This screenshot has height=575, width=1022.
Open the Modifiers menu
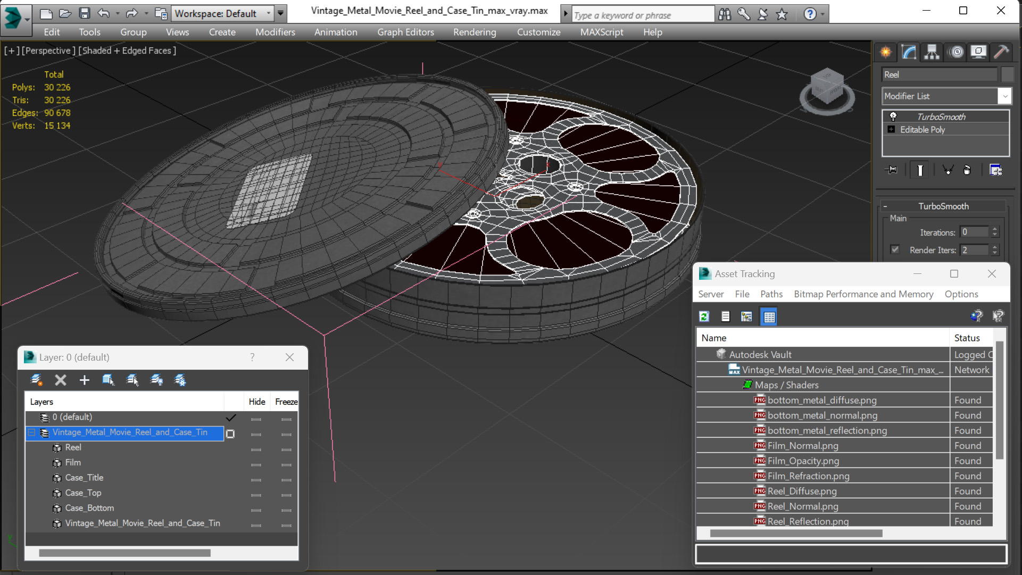275,32
